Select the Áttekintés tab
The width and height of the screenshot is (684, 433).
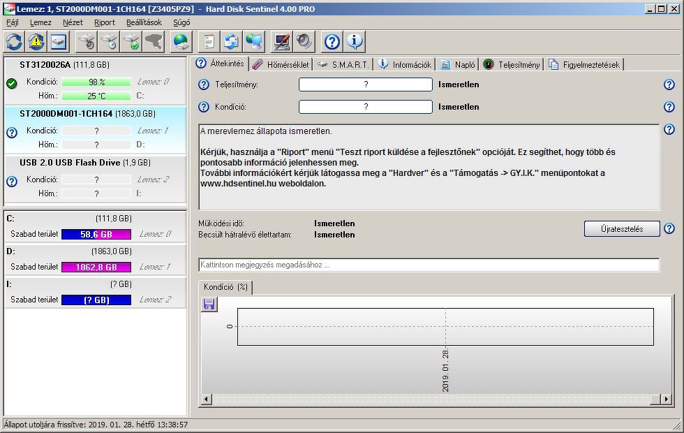click(x=221, y=64)
